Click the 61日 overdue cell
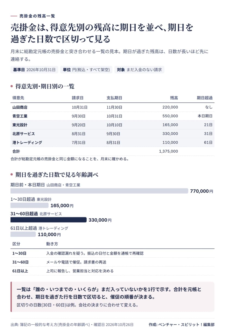This screenshot has height=335, width=225. coord(208,142)
